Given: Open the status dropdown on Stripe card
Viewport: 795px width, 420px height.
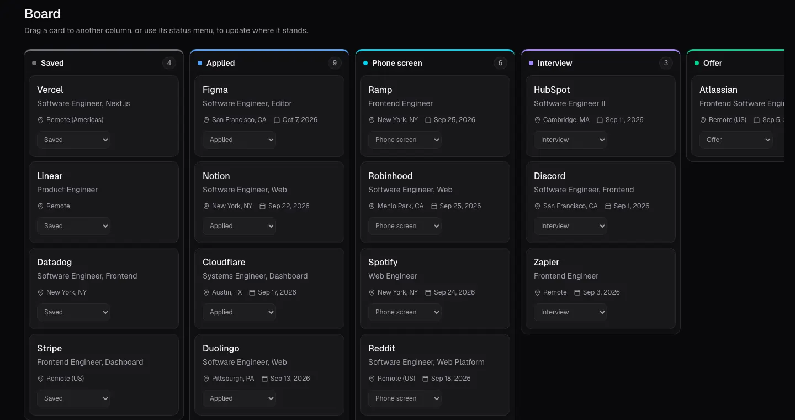Looking at the screenshot, I should click(73, 398).
